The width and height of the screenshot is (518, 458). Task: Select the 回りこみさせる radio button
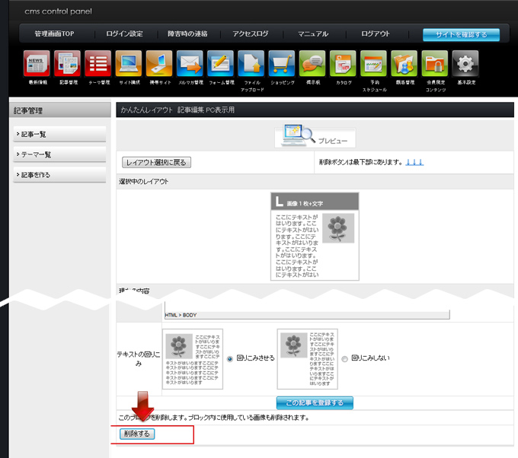click(x=230, y=358)
